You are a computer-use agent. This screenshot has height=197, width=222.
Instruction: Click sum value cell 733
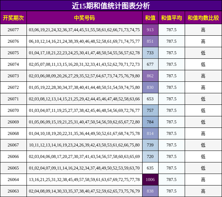pos(150,53)
